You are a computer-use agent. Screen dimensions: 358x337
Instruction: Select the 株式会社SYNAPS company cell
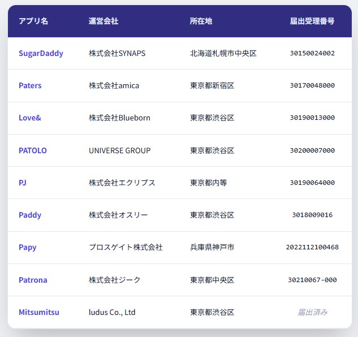coord(117,53)
